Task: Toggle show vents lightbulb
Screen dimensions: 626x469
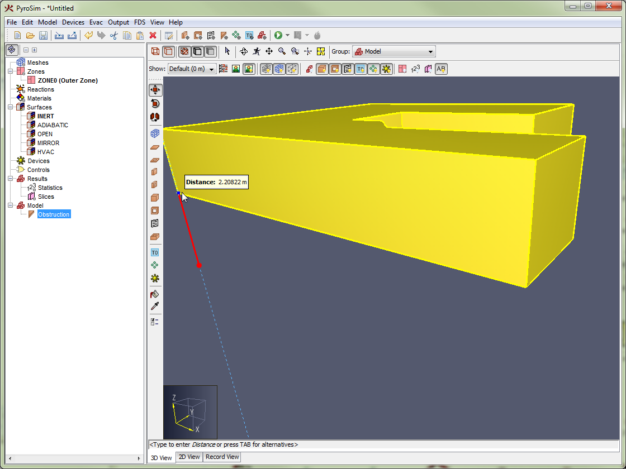Action: [348, 69]
